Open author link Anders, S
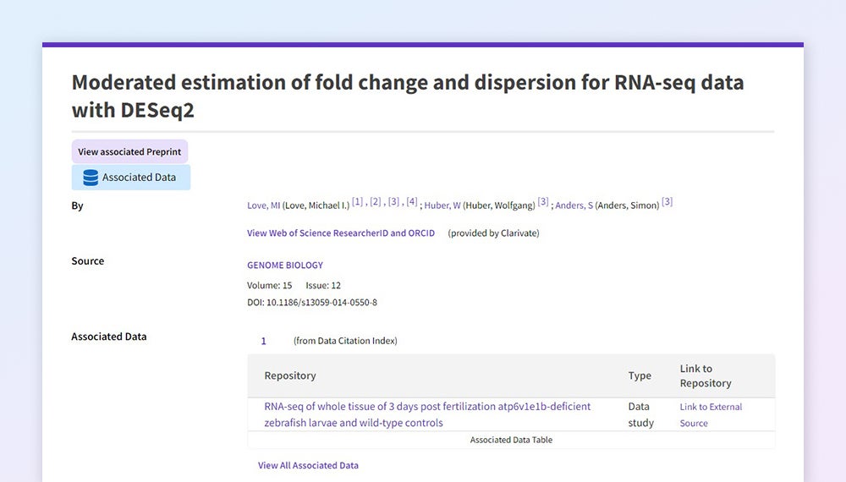The height and width of the screenshot is (482, 846). pos(574,205)
